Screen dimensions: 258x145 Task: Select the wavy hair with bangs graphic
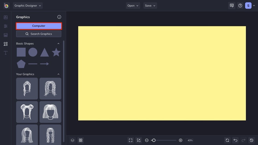50,135
